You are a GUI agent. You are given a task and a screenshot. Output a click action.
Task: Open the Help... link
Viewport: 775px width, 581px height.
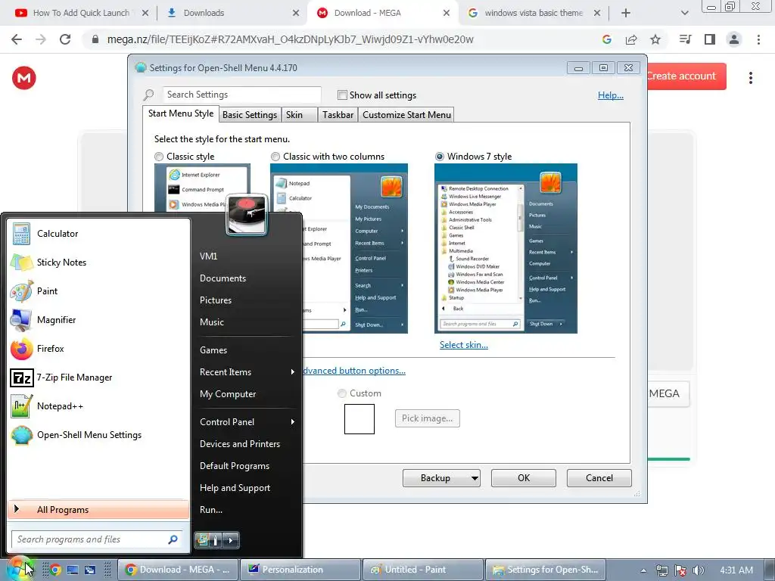[611, 95]
